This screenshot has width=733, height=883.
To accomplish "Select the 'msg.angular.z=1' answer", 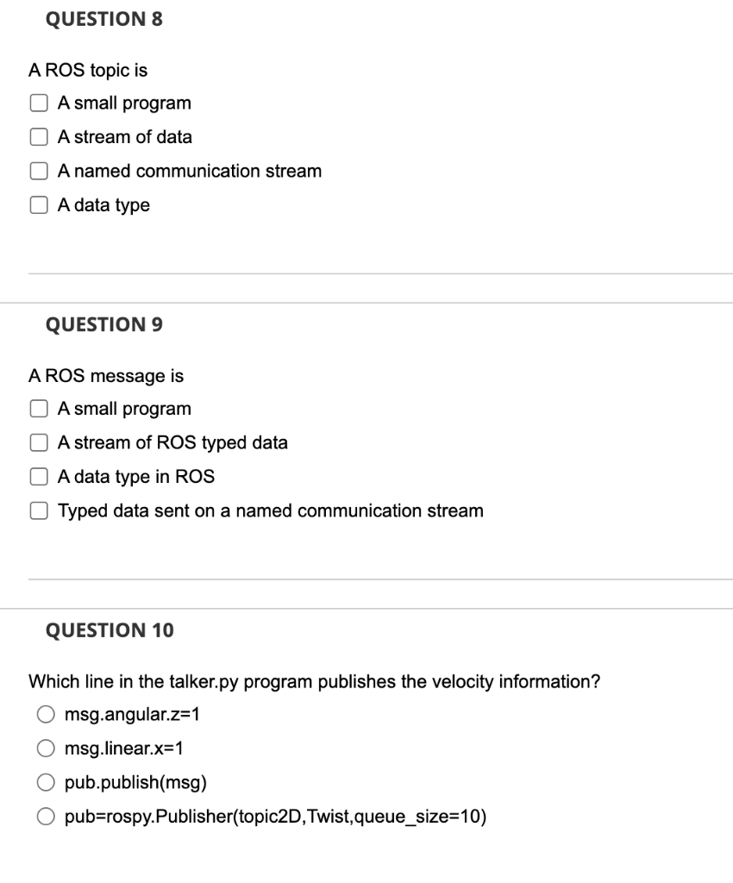I will click(47, 713).
